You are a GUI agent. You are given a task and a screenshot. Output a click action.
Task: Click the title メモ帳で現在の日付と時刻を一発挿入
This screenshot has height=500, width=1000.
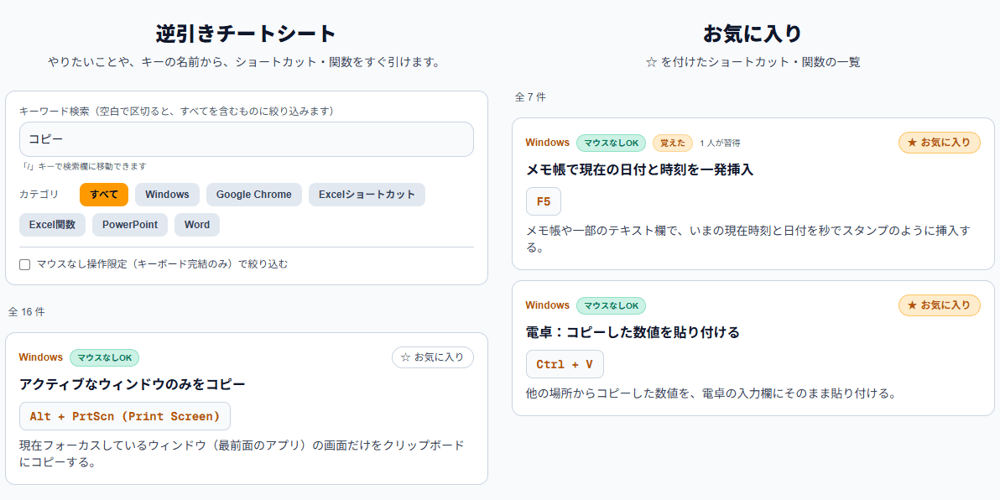coord(639,169)
